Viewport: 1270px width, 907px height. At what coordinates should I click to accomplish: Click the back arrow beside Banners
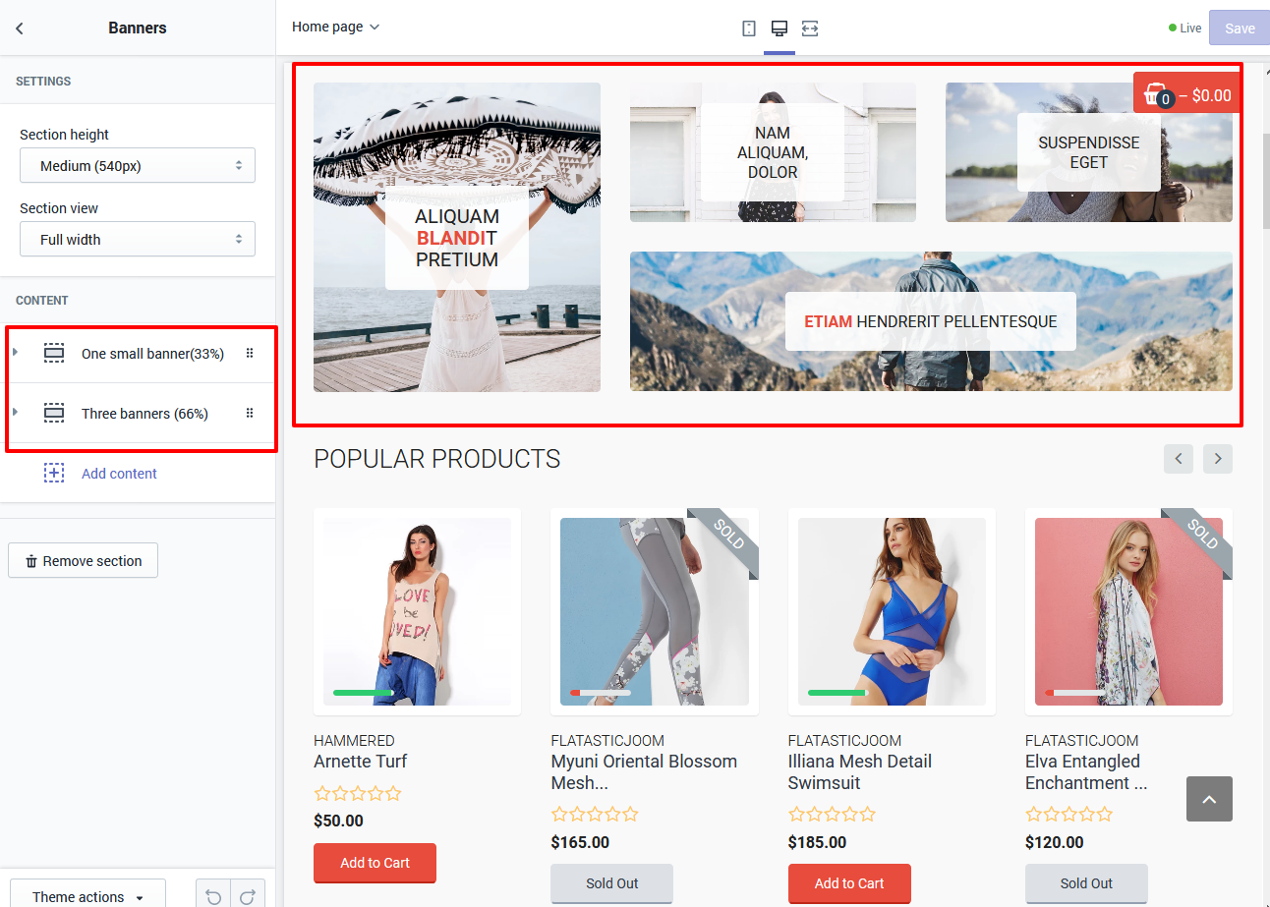(x=20, y=28)
